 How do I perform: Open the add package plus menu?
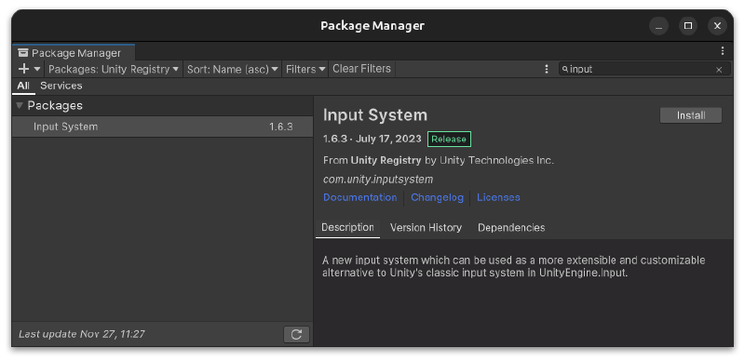(x=30, y=69)
